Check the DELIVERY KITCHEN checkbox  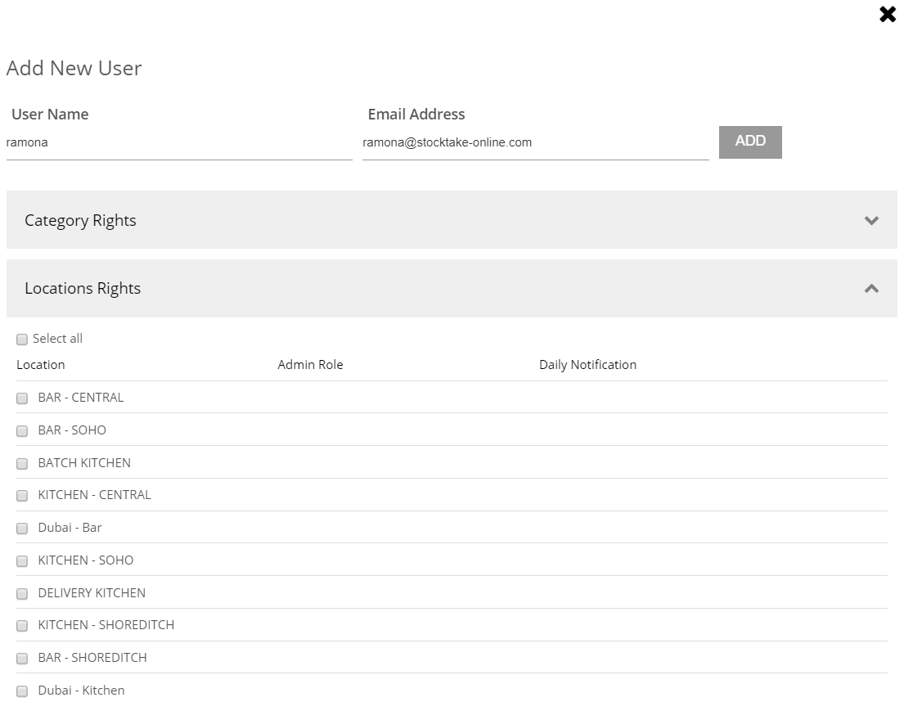tap(22, 594)
